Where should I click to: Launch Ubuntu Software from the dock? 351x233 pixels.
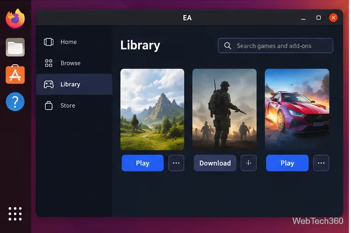(x=15, y=74)
